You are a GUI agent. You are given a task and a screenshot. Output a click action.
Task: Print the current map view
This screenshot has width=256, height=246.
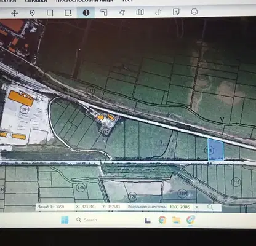click(x=194, y=11)
